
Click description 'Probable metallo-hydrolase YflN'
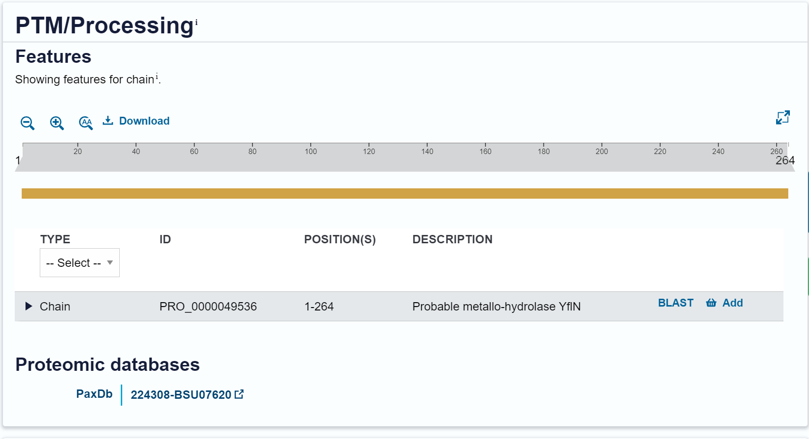[x=496, y=307]
